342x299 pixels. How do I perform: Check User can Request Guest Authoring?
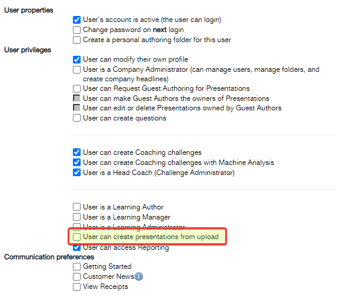pyautogui.click(x=76, y=88)
